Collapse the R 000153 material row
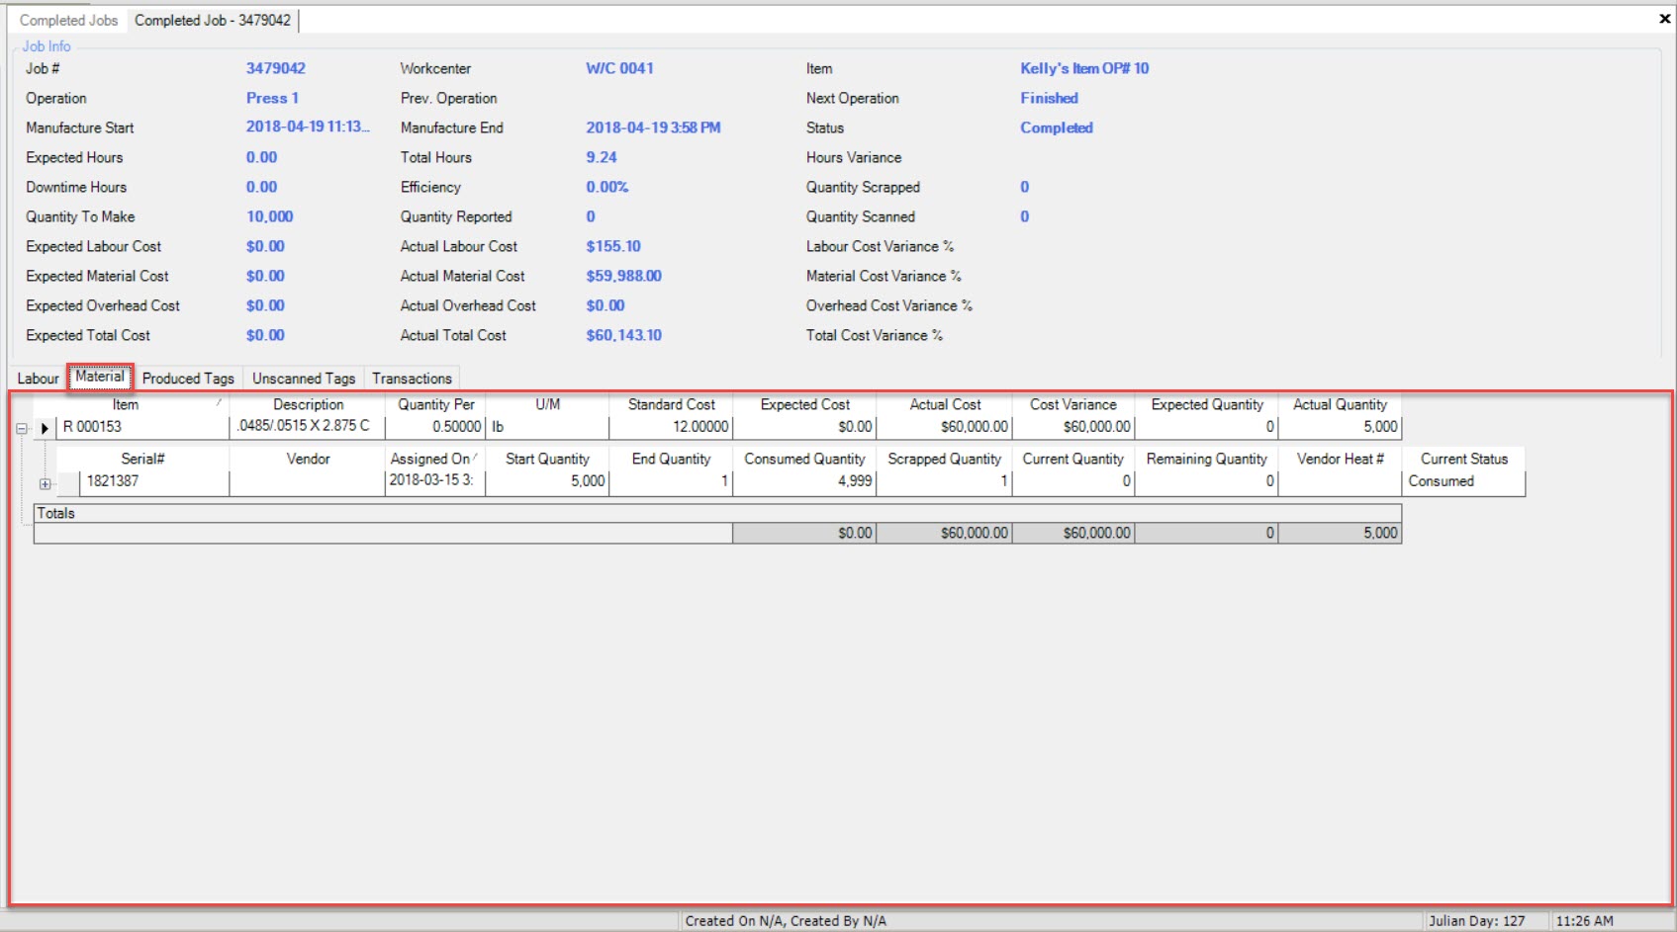This screenshot has height=932, width=1677. coord(21,428)
